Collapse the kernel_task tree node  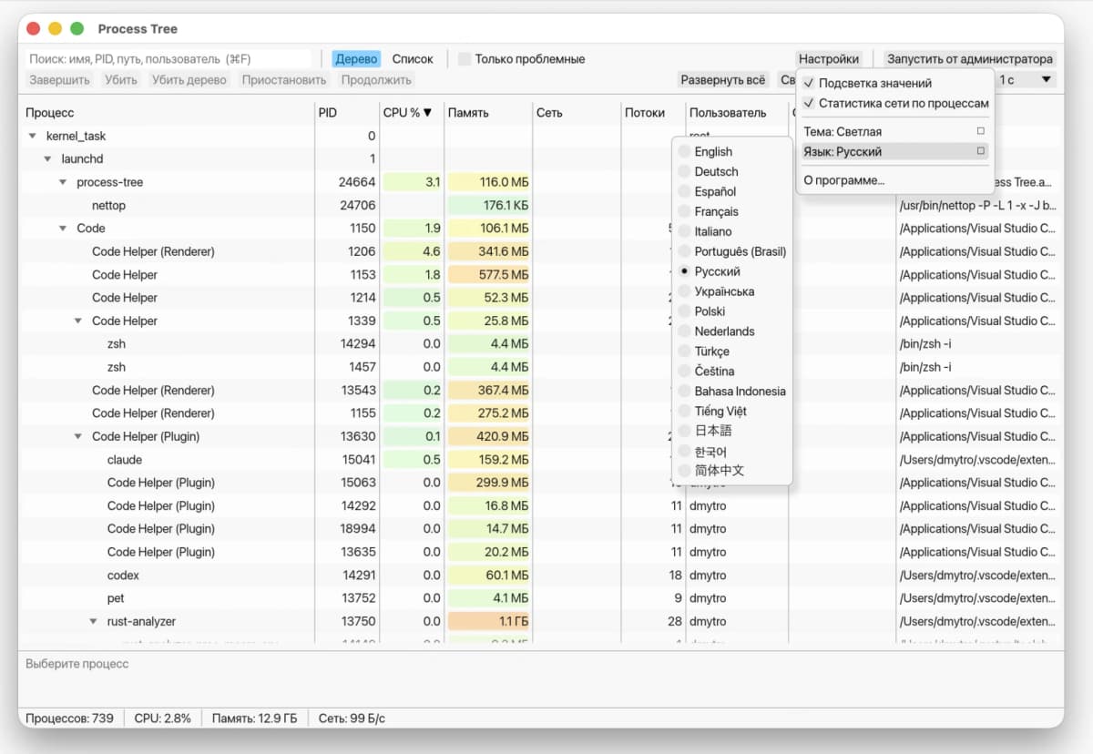click(x=34, y=137)
